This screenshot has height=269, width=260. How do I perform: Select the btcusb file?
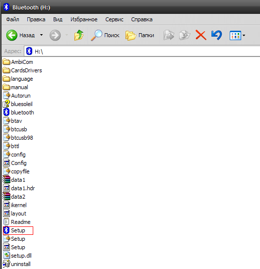click(x=15, y=129)
